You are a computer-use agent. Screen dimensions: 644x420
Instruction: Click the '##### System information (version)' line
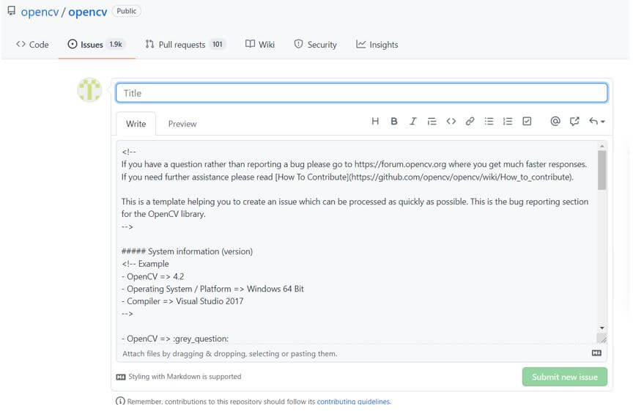click(x=187, y=251)
